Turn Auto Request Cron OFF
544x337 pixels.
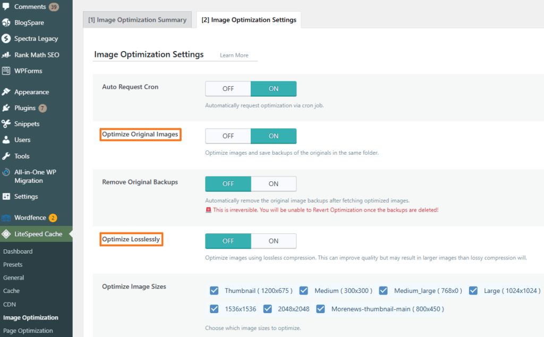click(x=228, y=89)
